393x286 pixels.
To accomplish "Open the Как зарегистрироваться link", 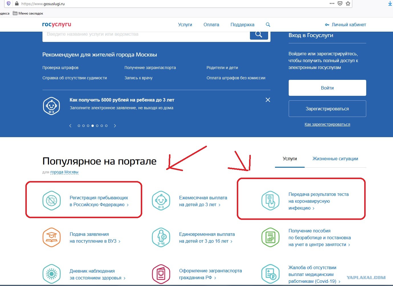I will pos(327,124).
